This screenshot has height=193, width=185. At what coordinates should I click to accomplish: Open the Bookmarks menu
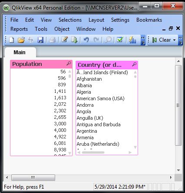pyautogui.click(x=149, y=20)
